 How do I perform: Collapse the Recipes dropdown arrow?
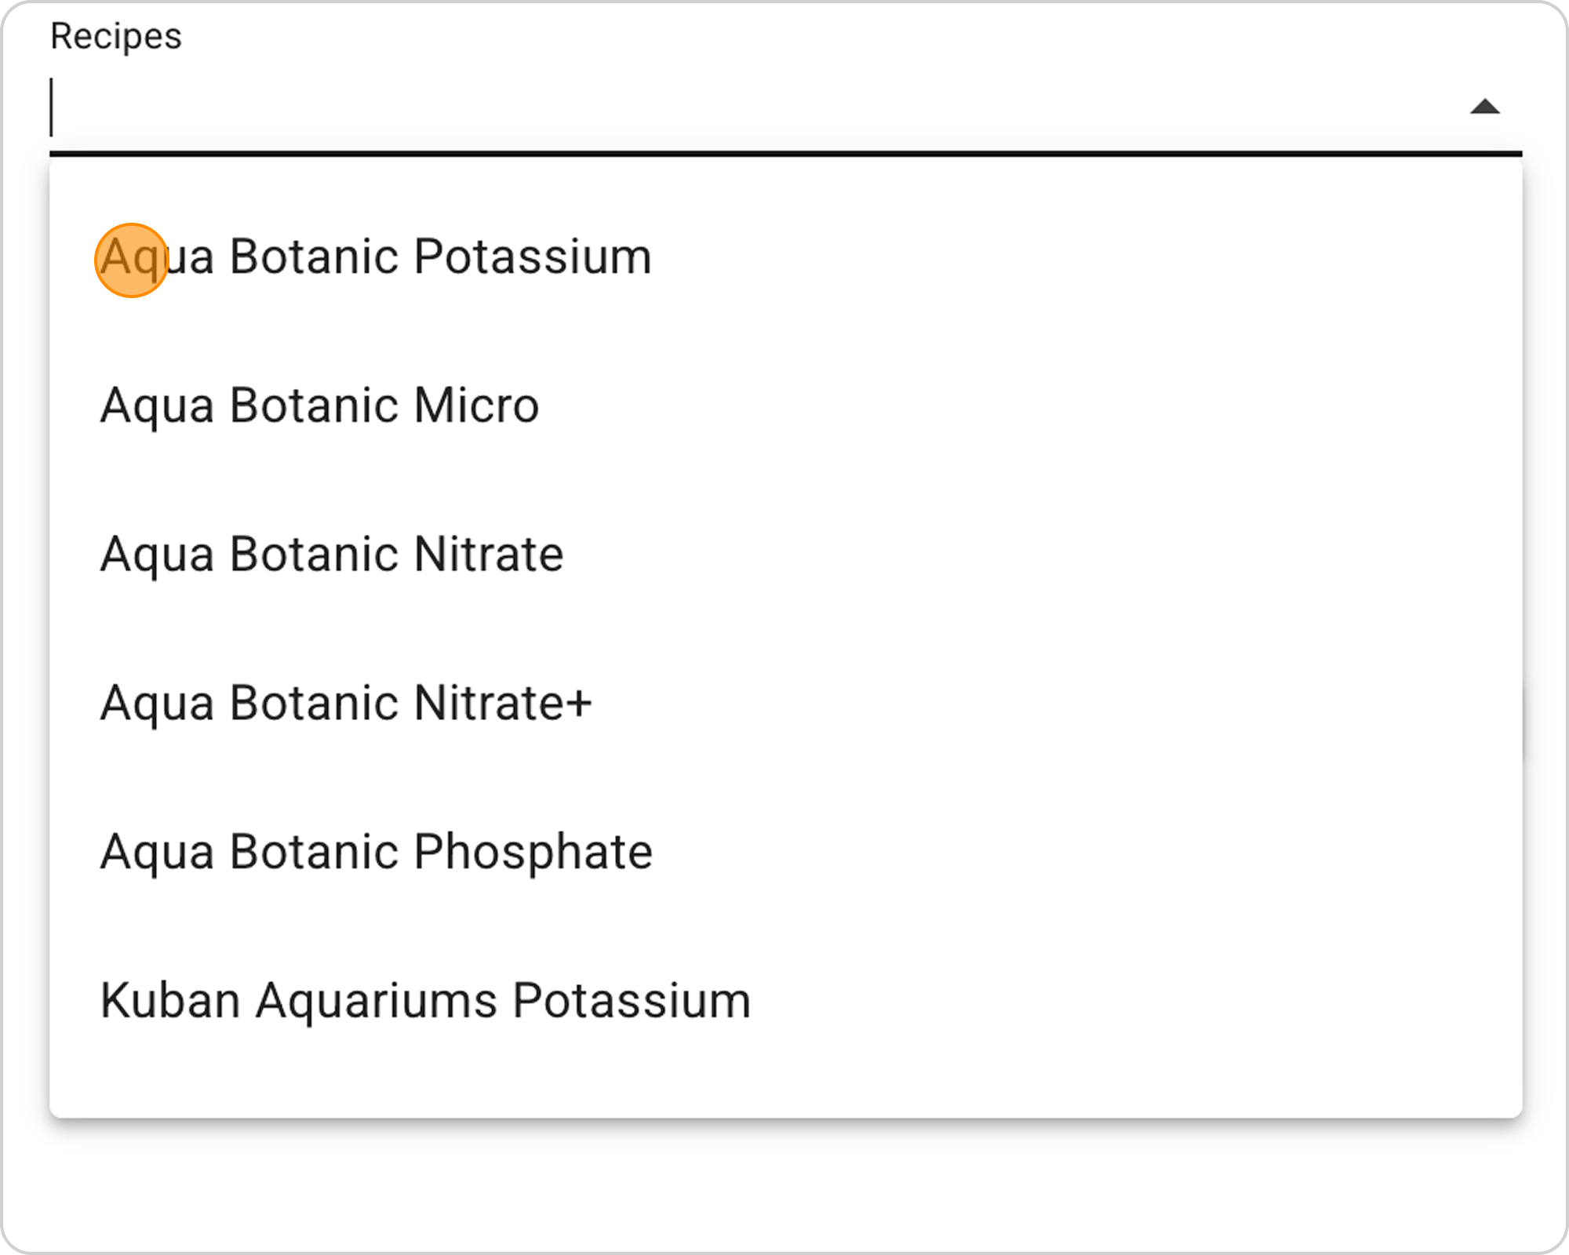click(x=1484, y=107)
